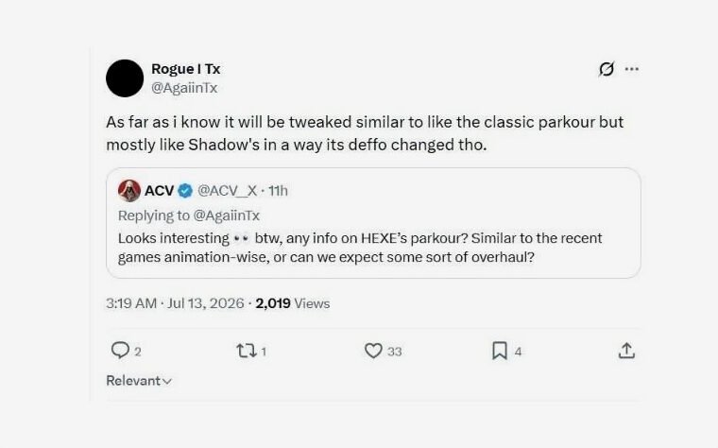
Task: Click the blue verified badge next to ACV
Action: pos(185,191)
